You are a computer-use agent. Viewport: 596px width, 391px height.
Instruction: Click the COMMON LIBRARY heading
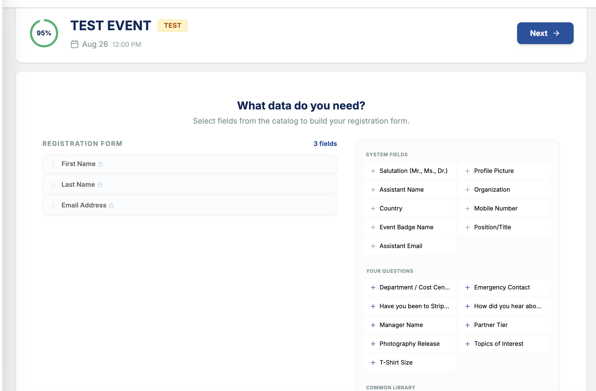391,388
